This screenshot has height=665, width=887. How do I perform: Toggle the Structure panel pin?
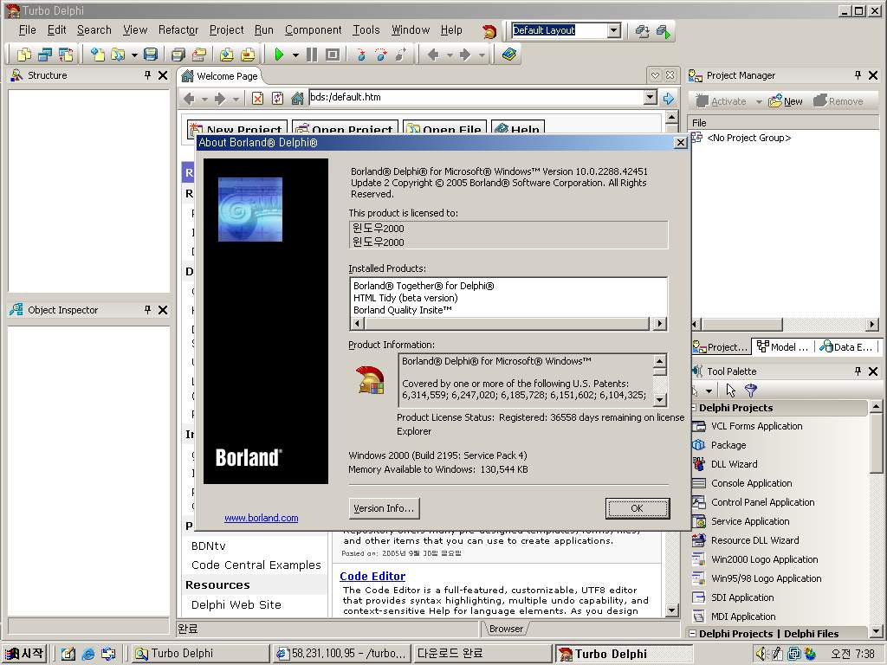click(147, 75)
